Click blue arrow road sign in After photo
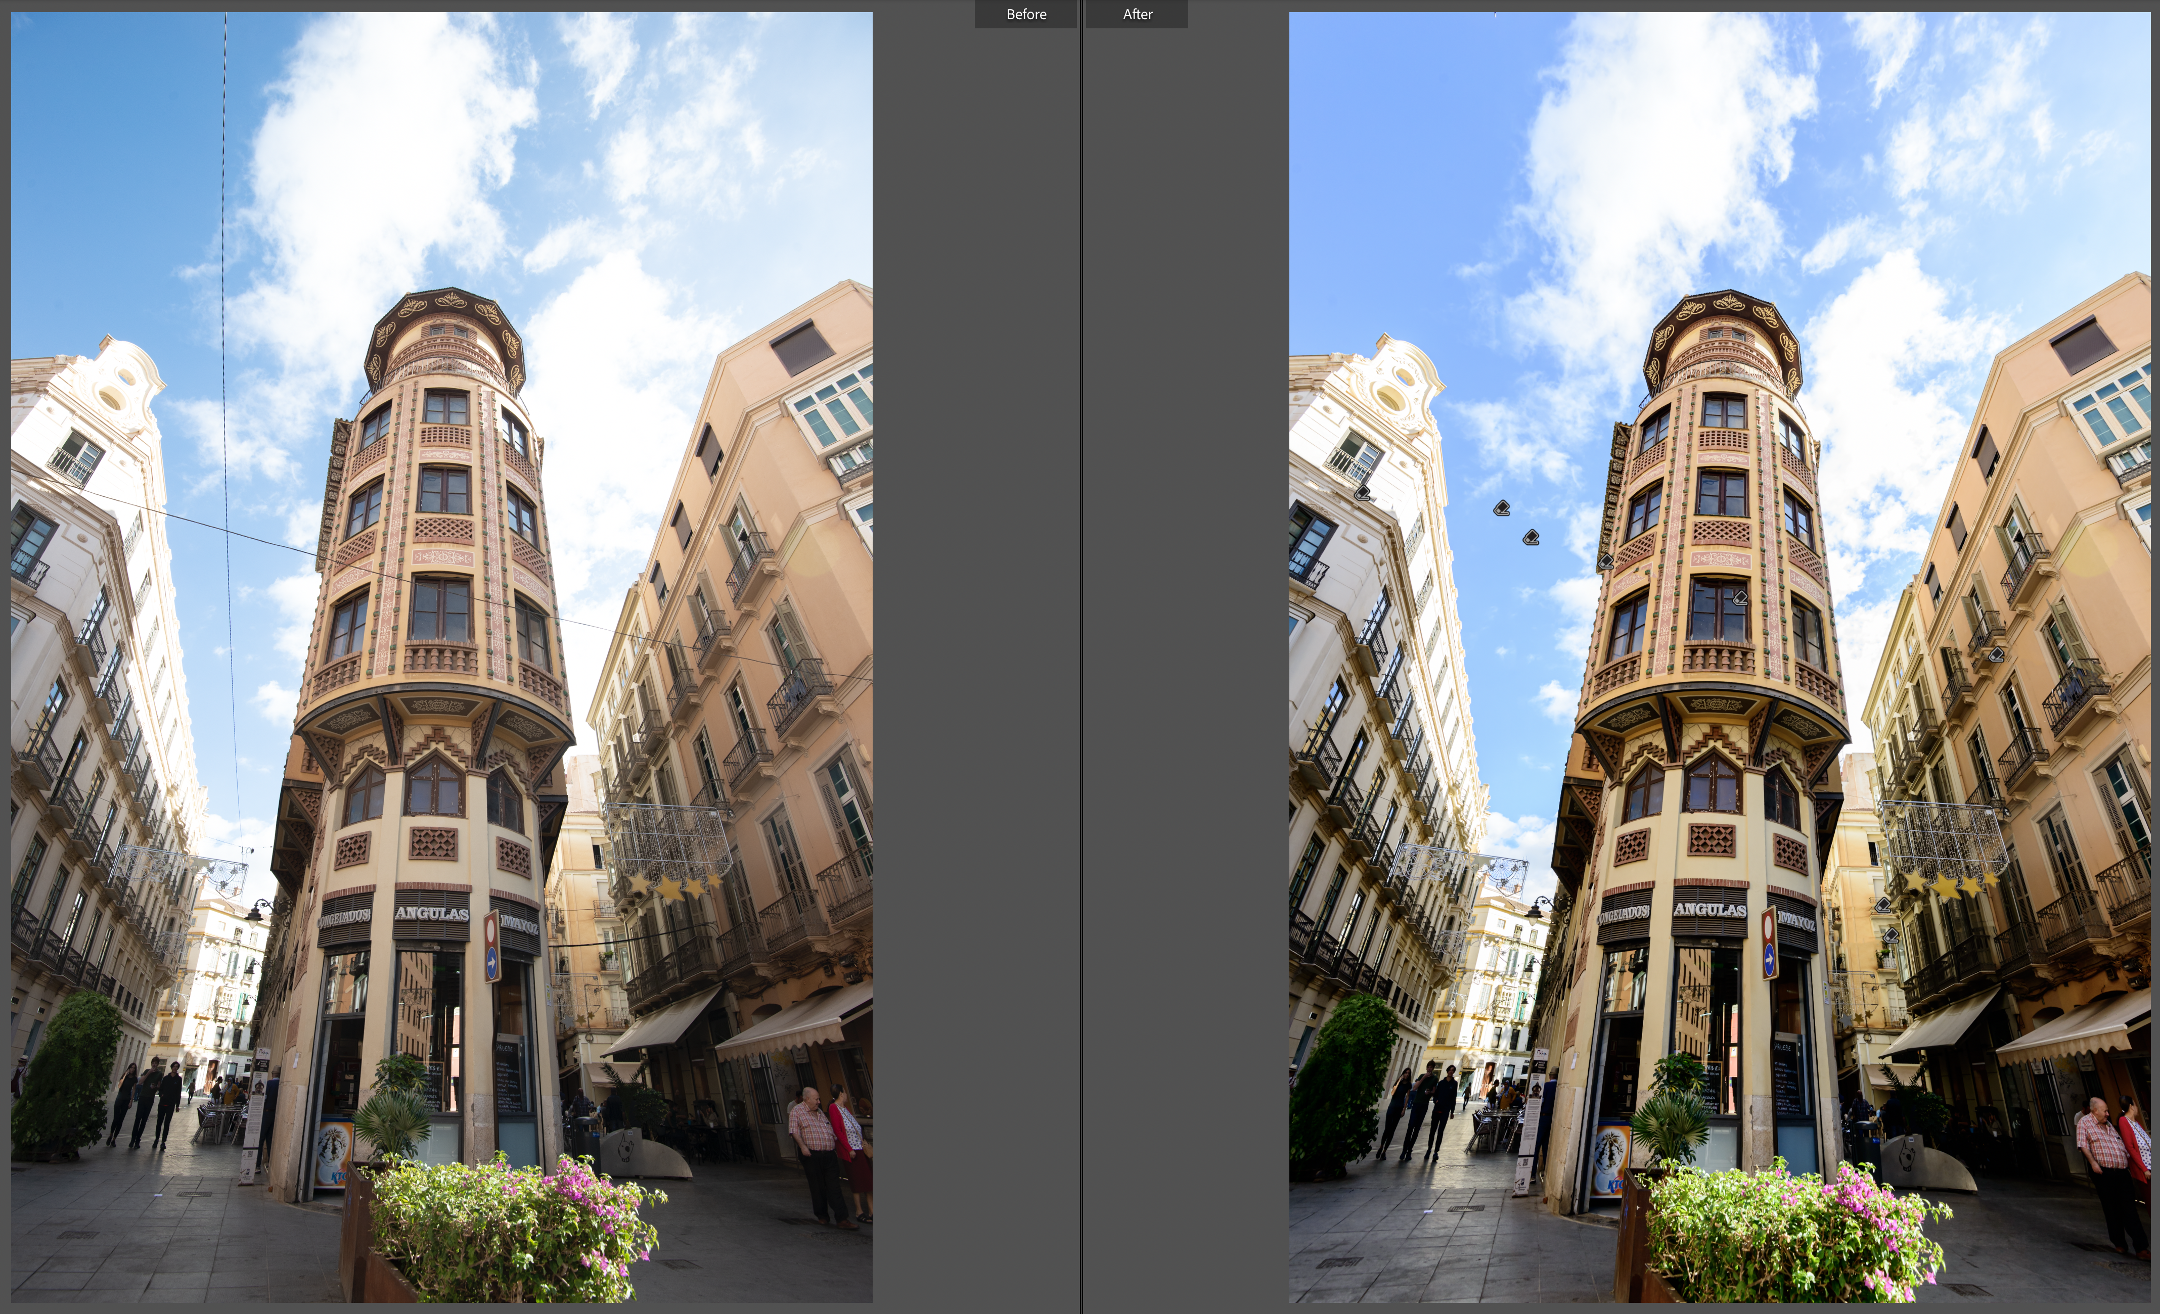 coord(1769,961)
